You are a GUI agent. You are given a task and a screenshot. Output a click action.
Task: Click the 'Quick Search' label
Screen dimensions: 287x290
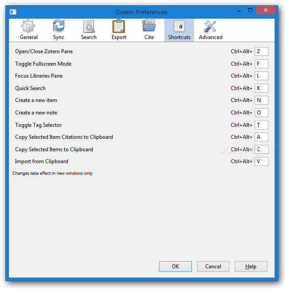(x=30, y=88)
